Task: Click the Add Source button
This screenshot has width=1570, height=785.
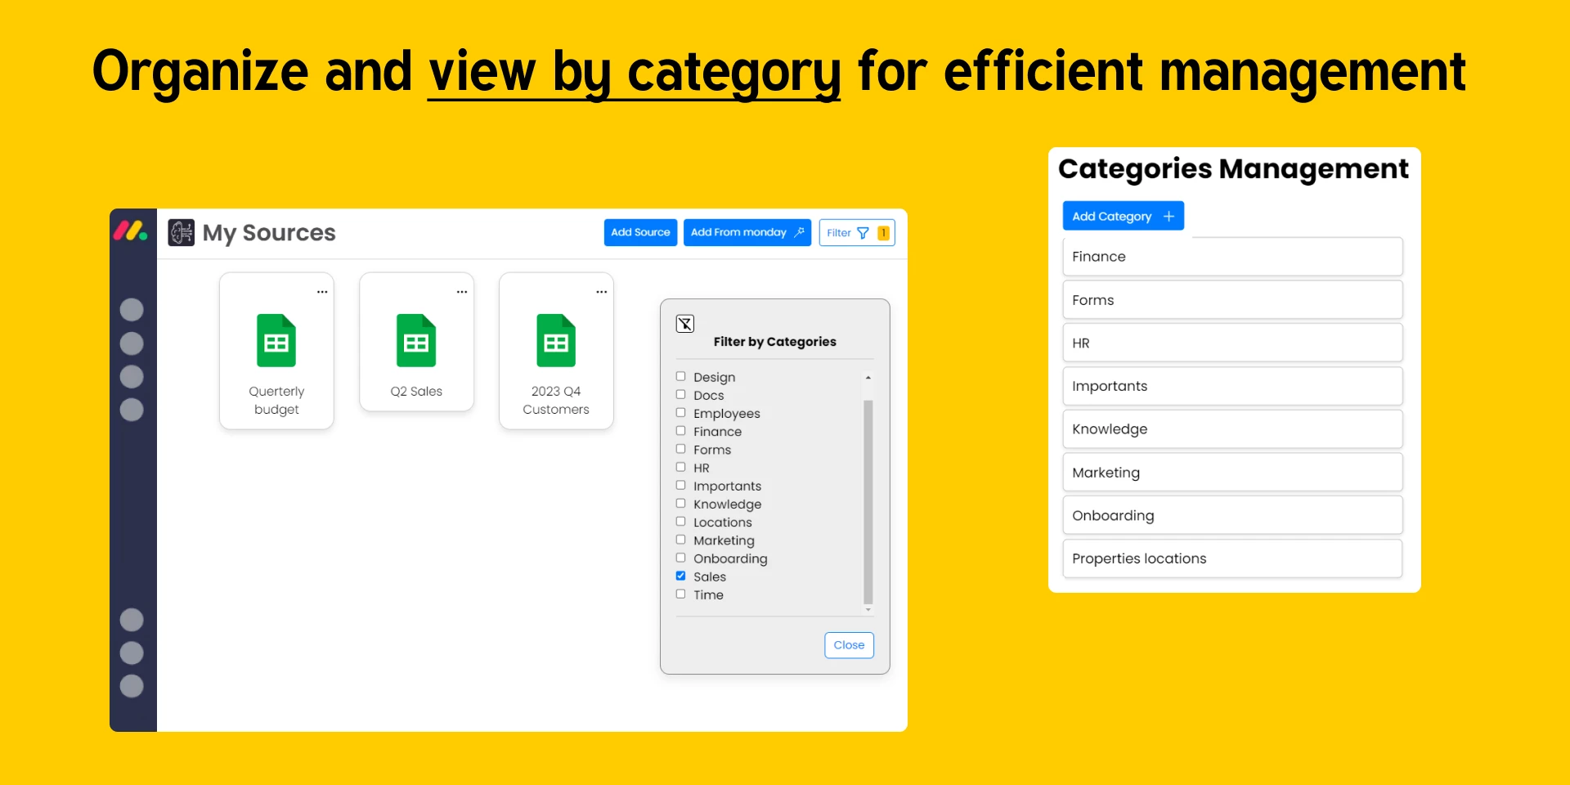Action: (640, 232)
